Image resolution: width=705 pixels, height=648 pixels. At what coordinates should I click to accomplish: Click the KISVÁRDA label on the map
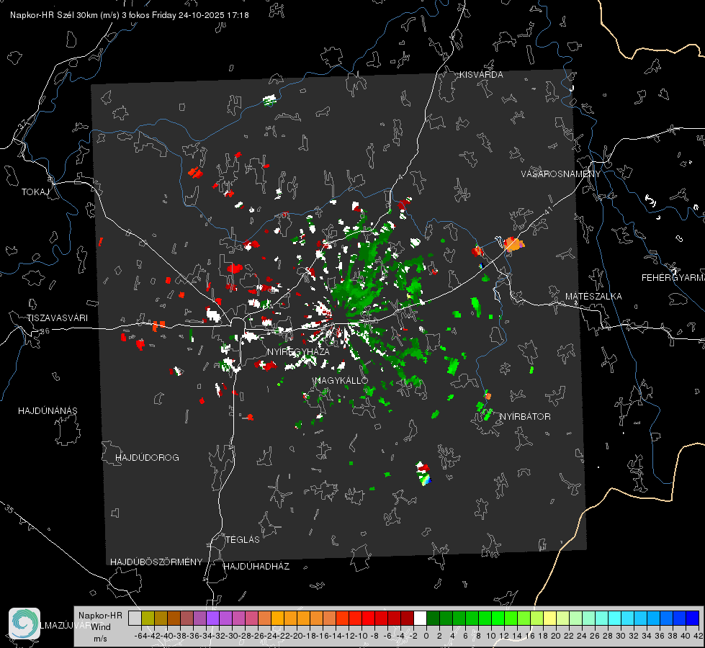[481, 75]
